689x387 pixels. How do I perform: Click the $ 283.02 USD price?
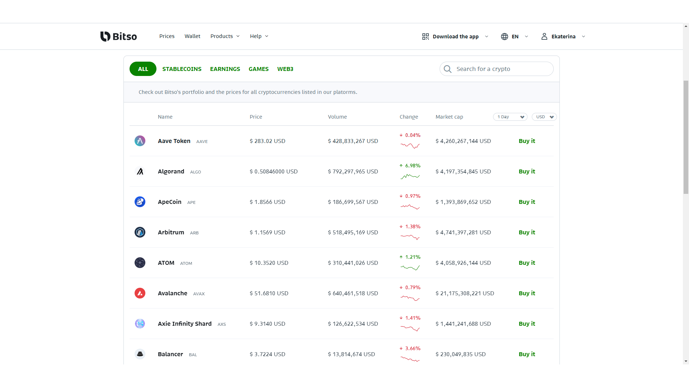(267, 141)
